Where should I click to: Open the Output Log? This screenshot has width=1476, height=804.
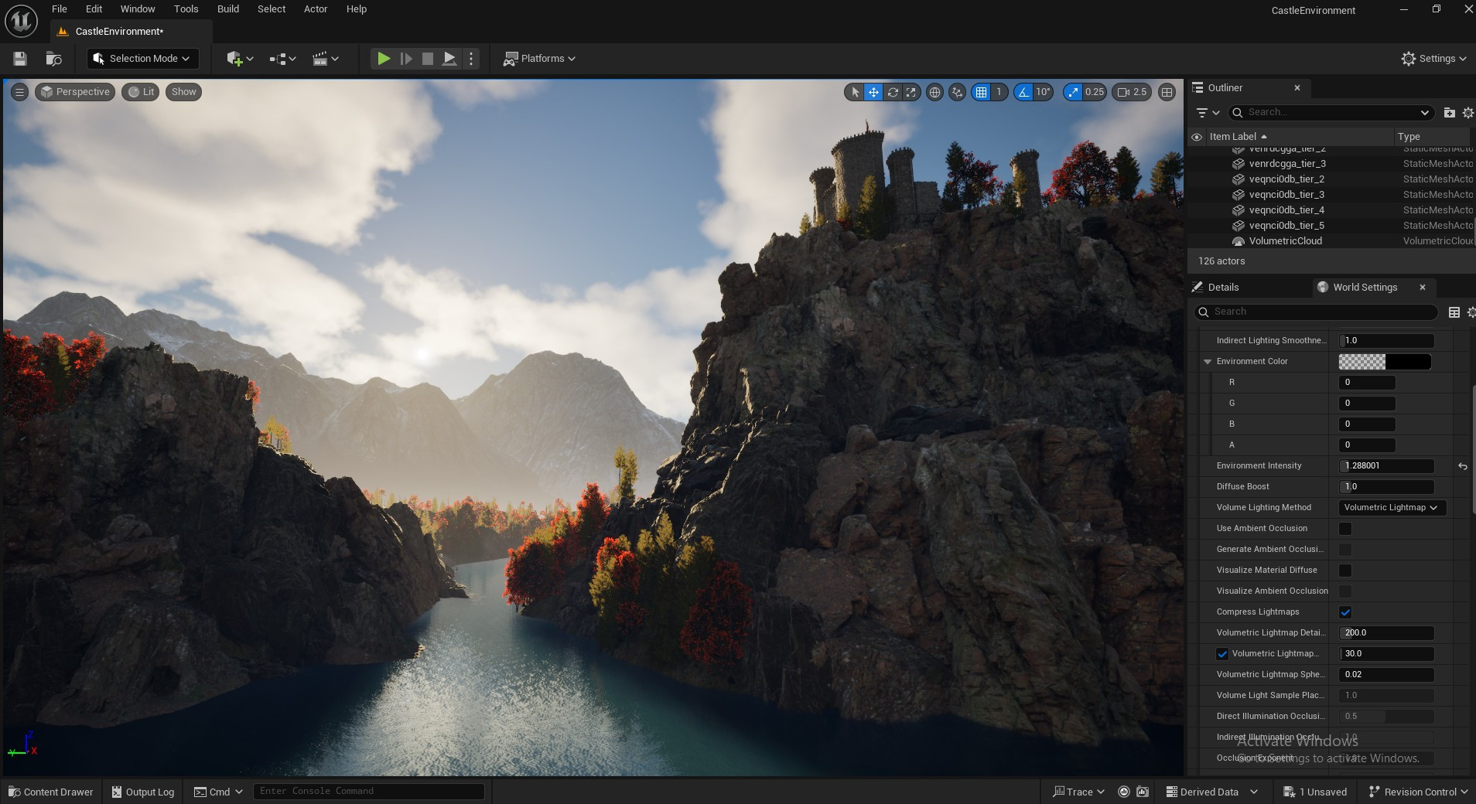143,792
